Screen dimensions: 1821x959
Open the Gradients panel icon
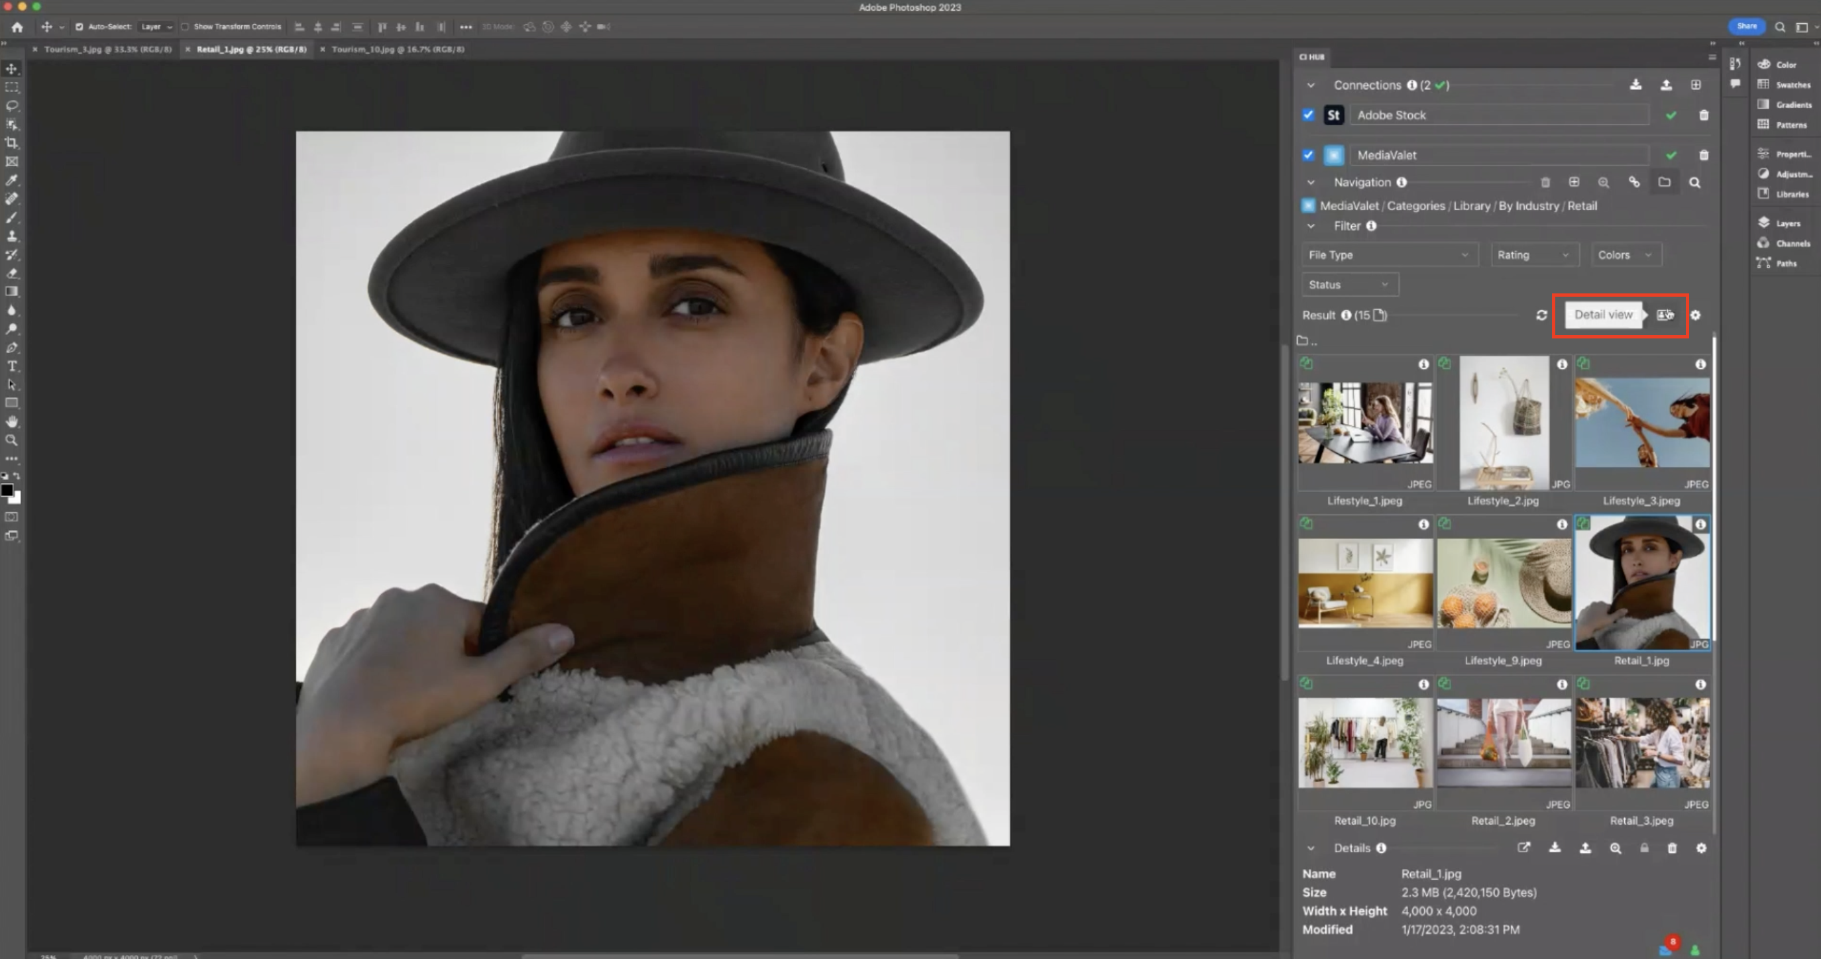coord(1764,105)
